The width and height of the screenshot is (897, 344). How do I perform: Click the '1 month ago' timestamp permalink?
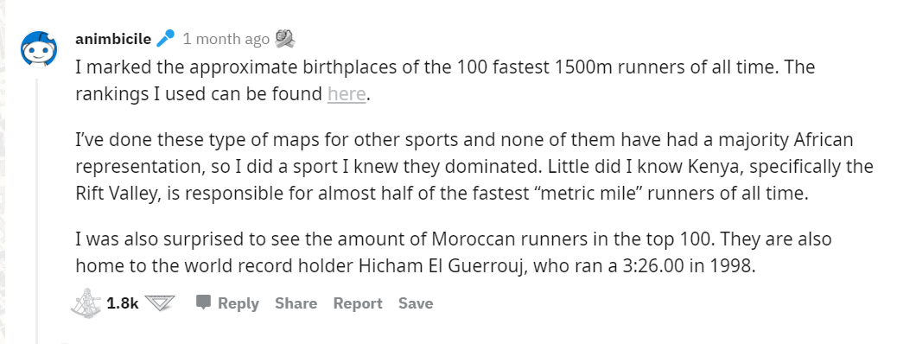click(226, 39)
